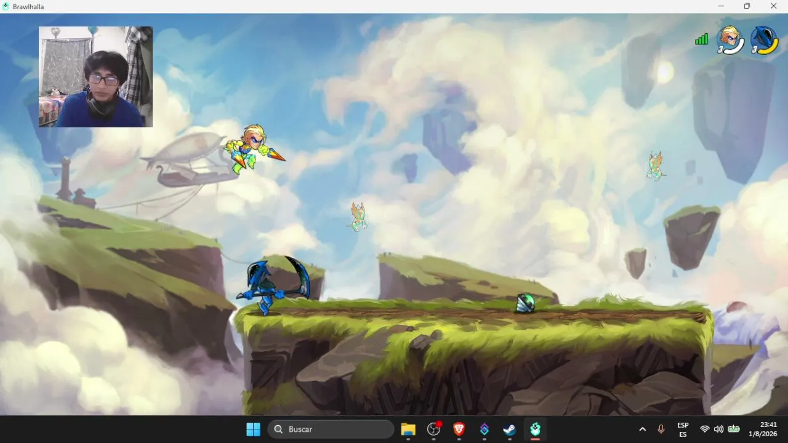
Task: Click the weapon pickup orb on the platform
Action: (x=525, y=303)
